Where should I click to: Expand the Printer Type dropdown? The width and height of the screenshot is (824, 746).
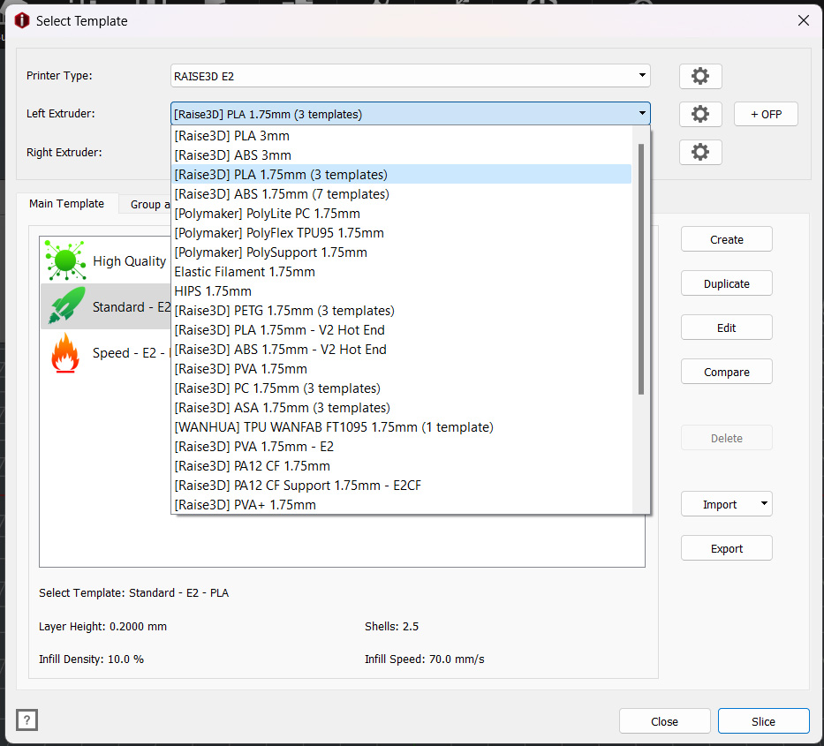click(x=642, y=76)
